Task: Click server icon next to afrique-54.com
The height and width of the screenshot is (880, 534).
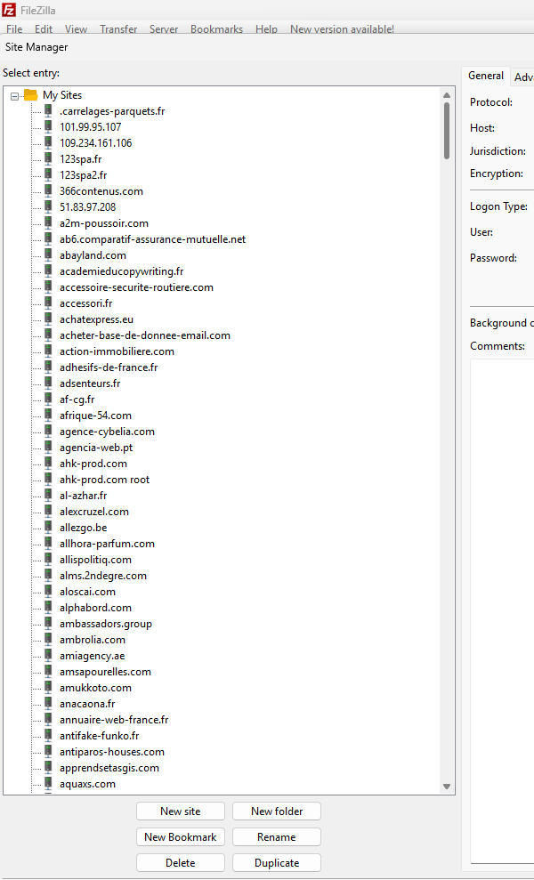Action: click(x=49, y=415)
